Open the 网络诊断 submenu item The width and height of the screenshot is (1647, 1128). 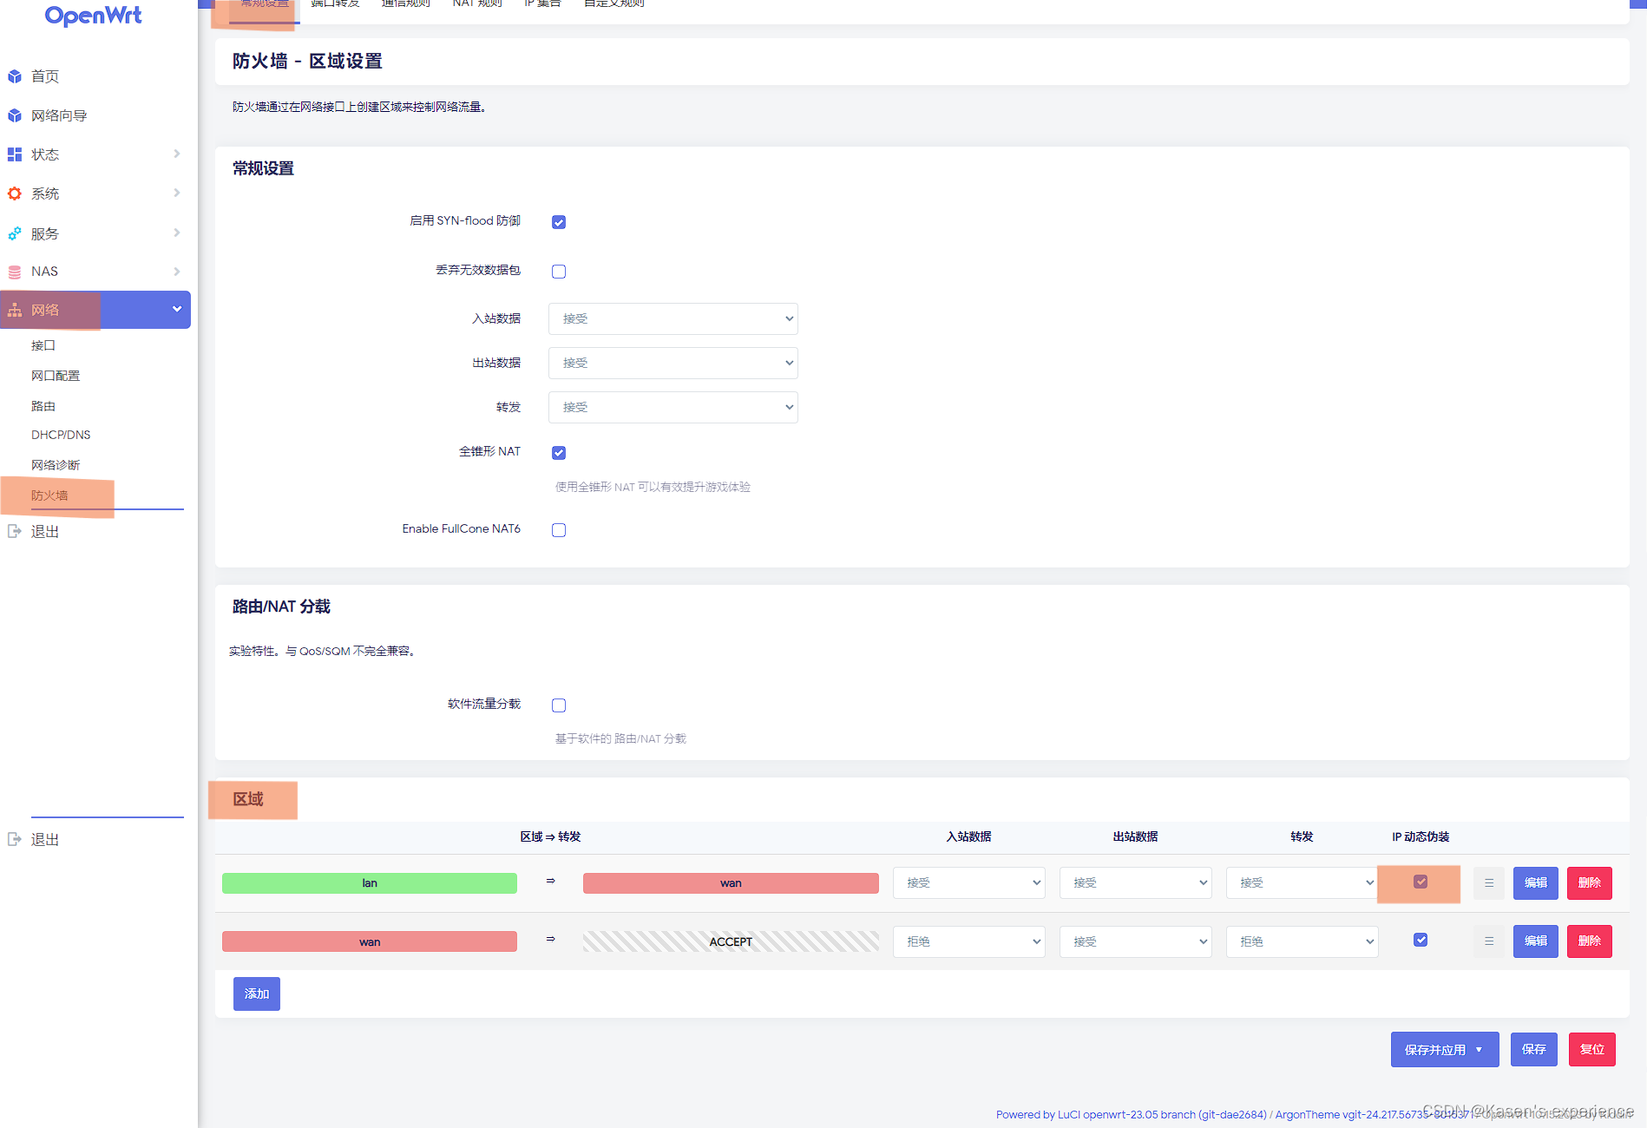click(x=56, y=465)
